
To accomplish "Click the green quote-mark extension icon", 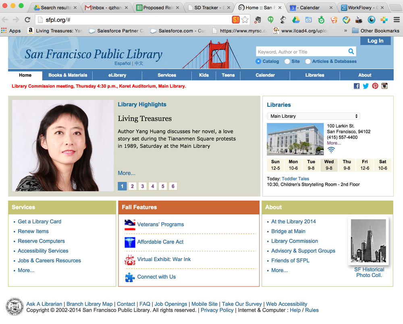I will (270, 19).
